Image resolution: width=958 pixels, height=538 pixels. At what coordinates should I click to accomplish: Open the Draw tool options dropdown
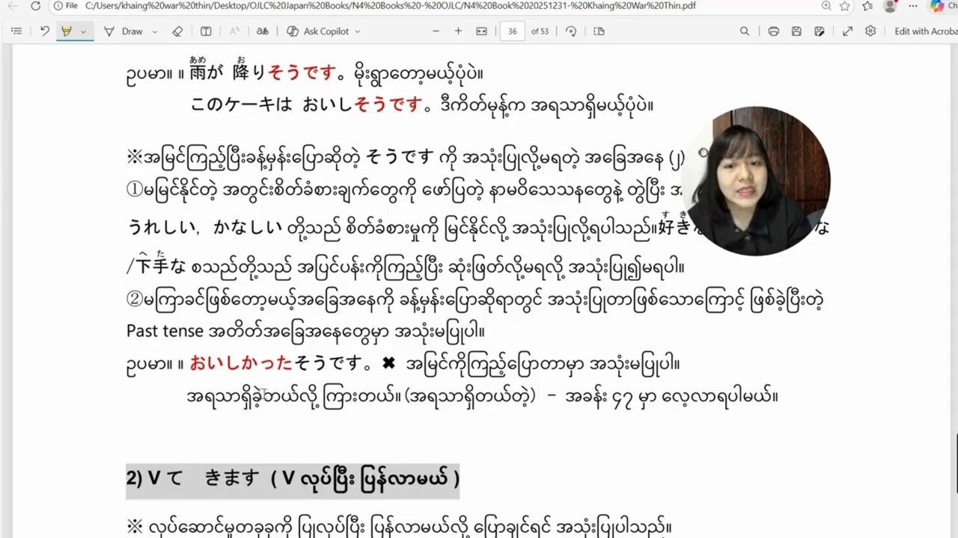[155, 31]
